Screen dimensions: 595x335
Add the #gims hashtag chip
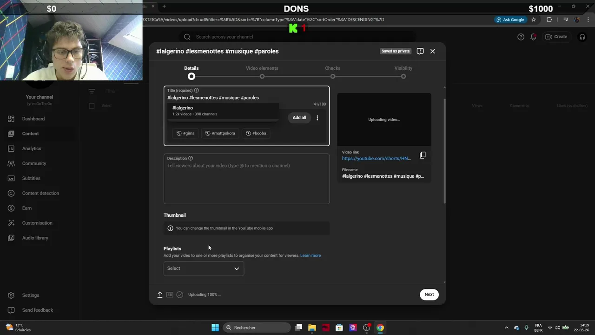point(185,133)
